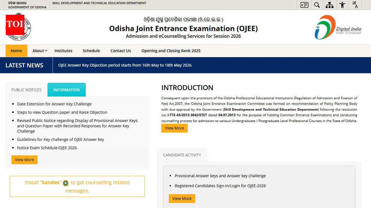Click the Sandes app icon
Screen dimensions: 371x208
66,183
